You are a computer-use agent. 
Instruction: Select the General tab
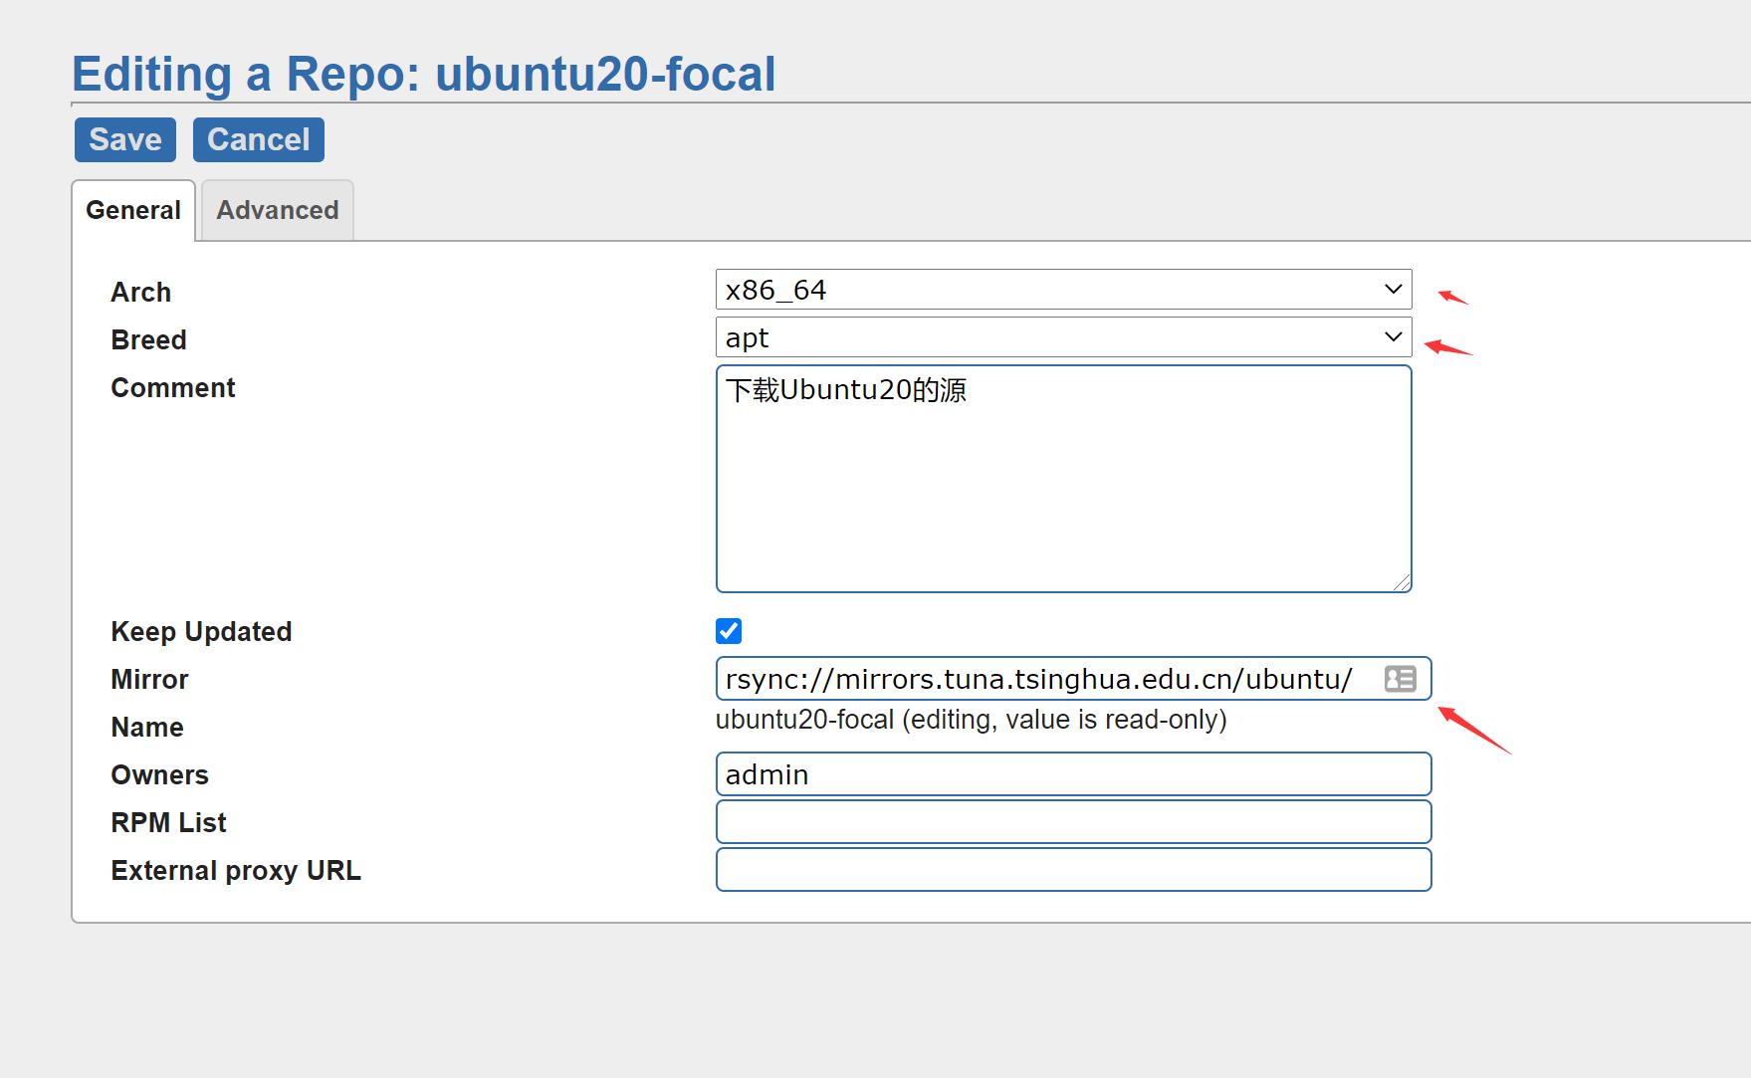[133, 210]
